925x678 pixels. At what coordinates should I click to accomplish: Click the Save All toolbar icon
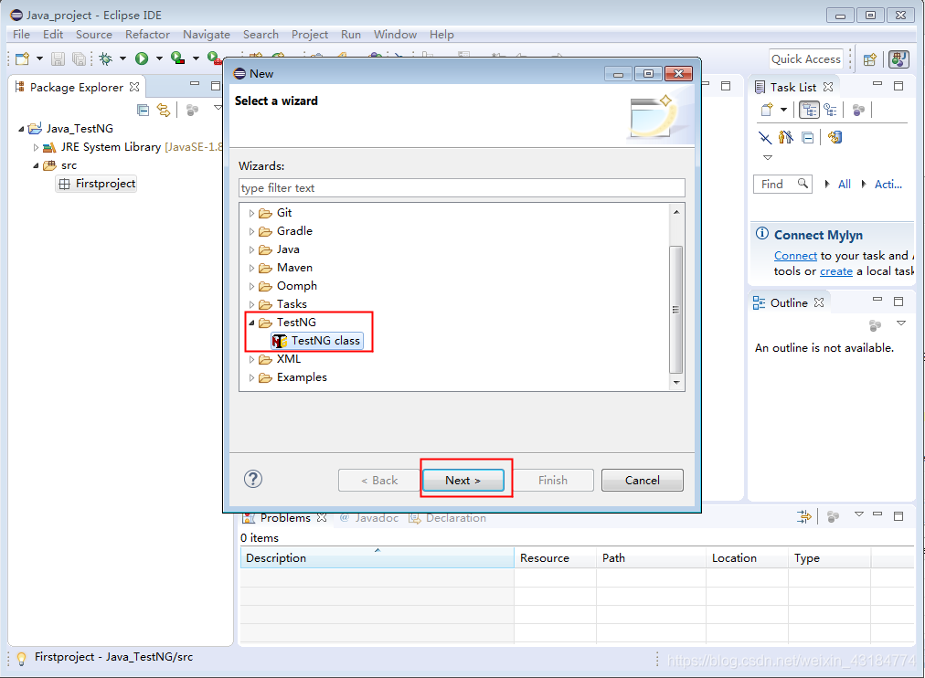coord(79,59)
